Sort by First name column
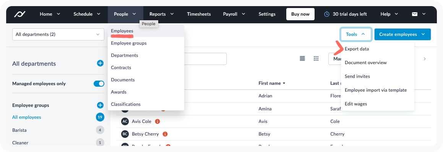Screen dimensions: 443x152 coord(272,83)
